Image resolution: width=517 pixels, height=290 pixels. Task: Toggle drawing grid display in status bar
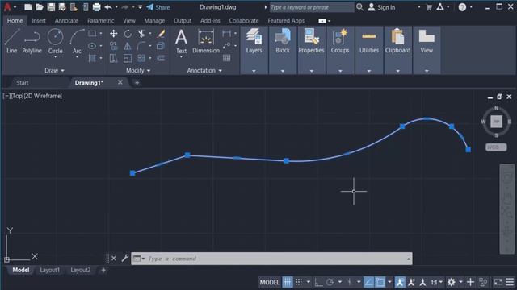288,282
